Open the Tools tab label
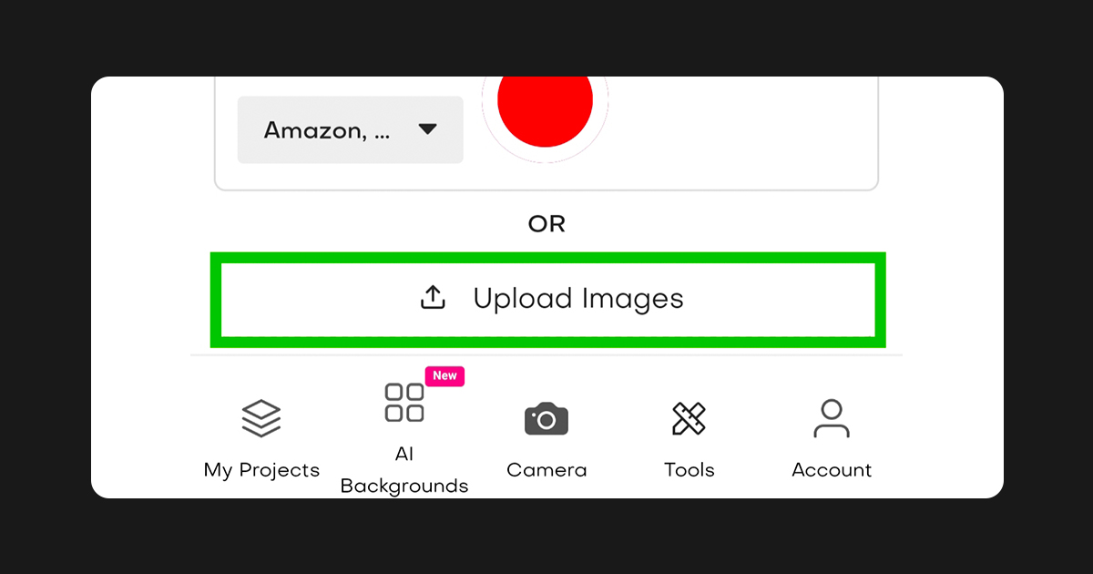The image size is (1093, 574). (x=689, y=470)
